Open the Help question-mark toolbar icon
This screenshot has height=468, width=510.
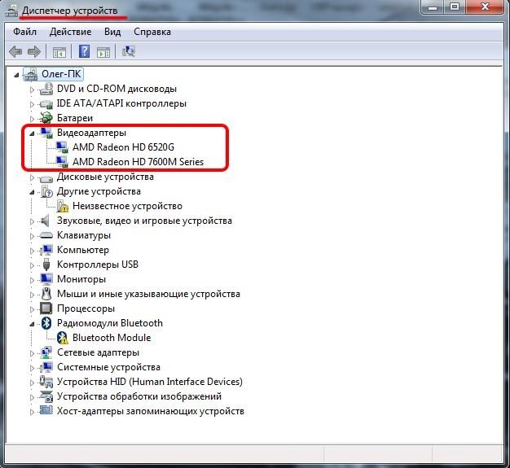point(84,51)
